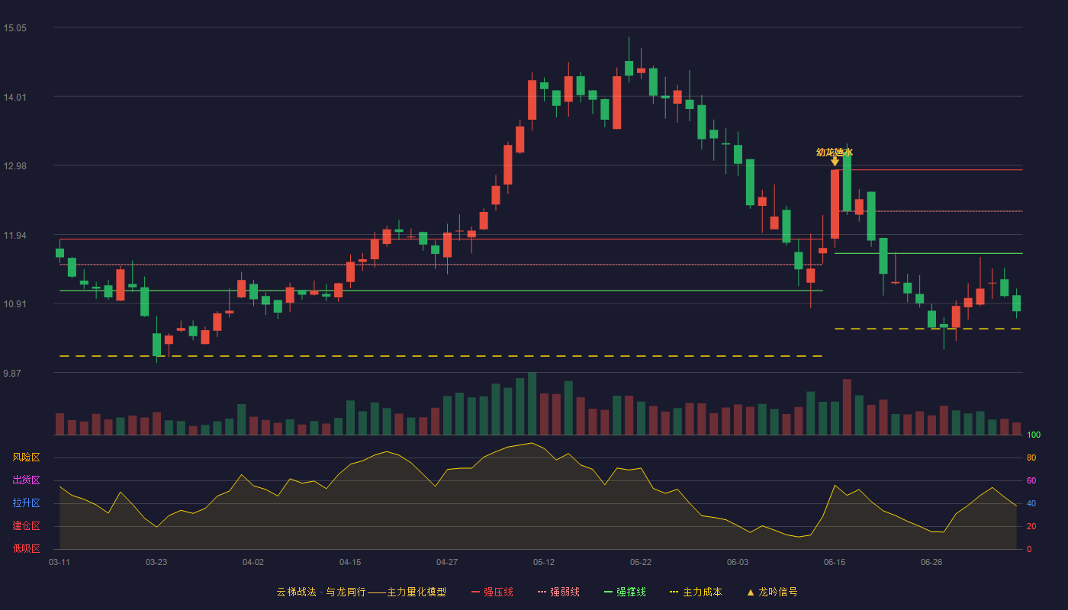Viewport: 1068px width, 610px height.
Task: Click the 10.91 price axis label
Action: click(x=14, y=304)
